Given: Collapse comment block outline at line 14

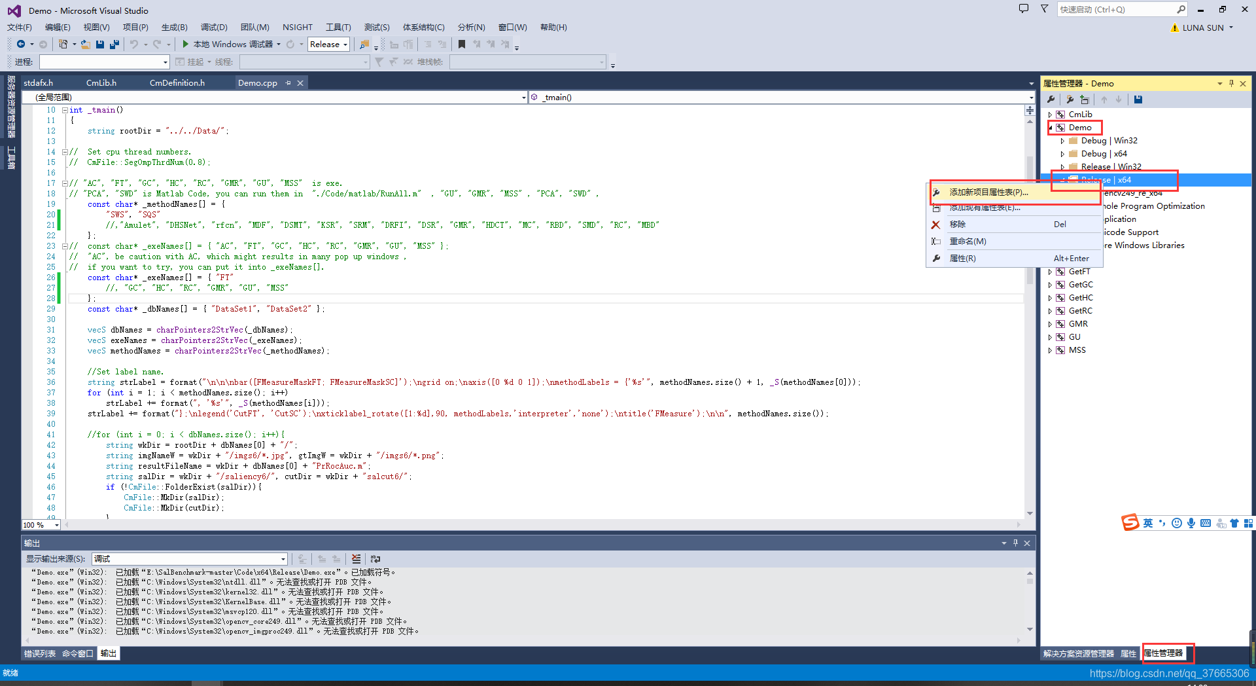Looking at the screenshot, I should pyautogui.click(x=65, y=152).
